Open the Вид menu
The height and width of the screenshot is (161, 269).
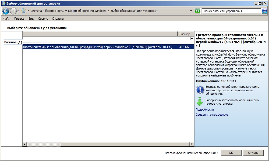coord(31,19)
